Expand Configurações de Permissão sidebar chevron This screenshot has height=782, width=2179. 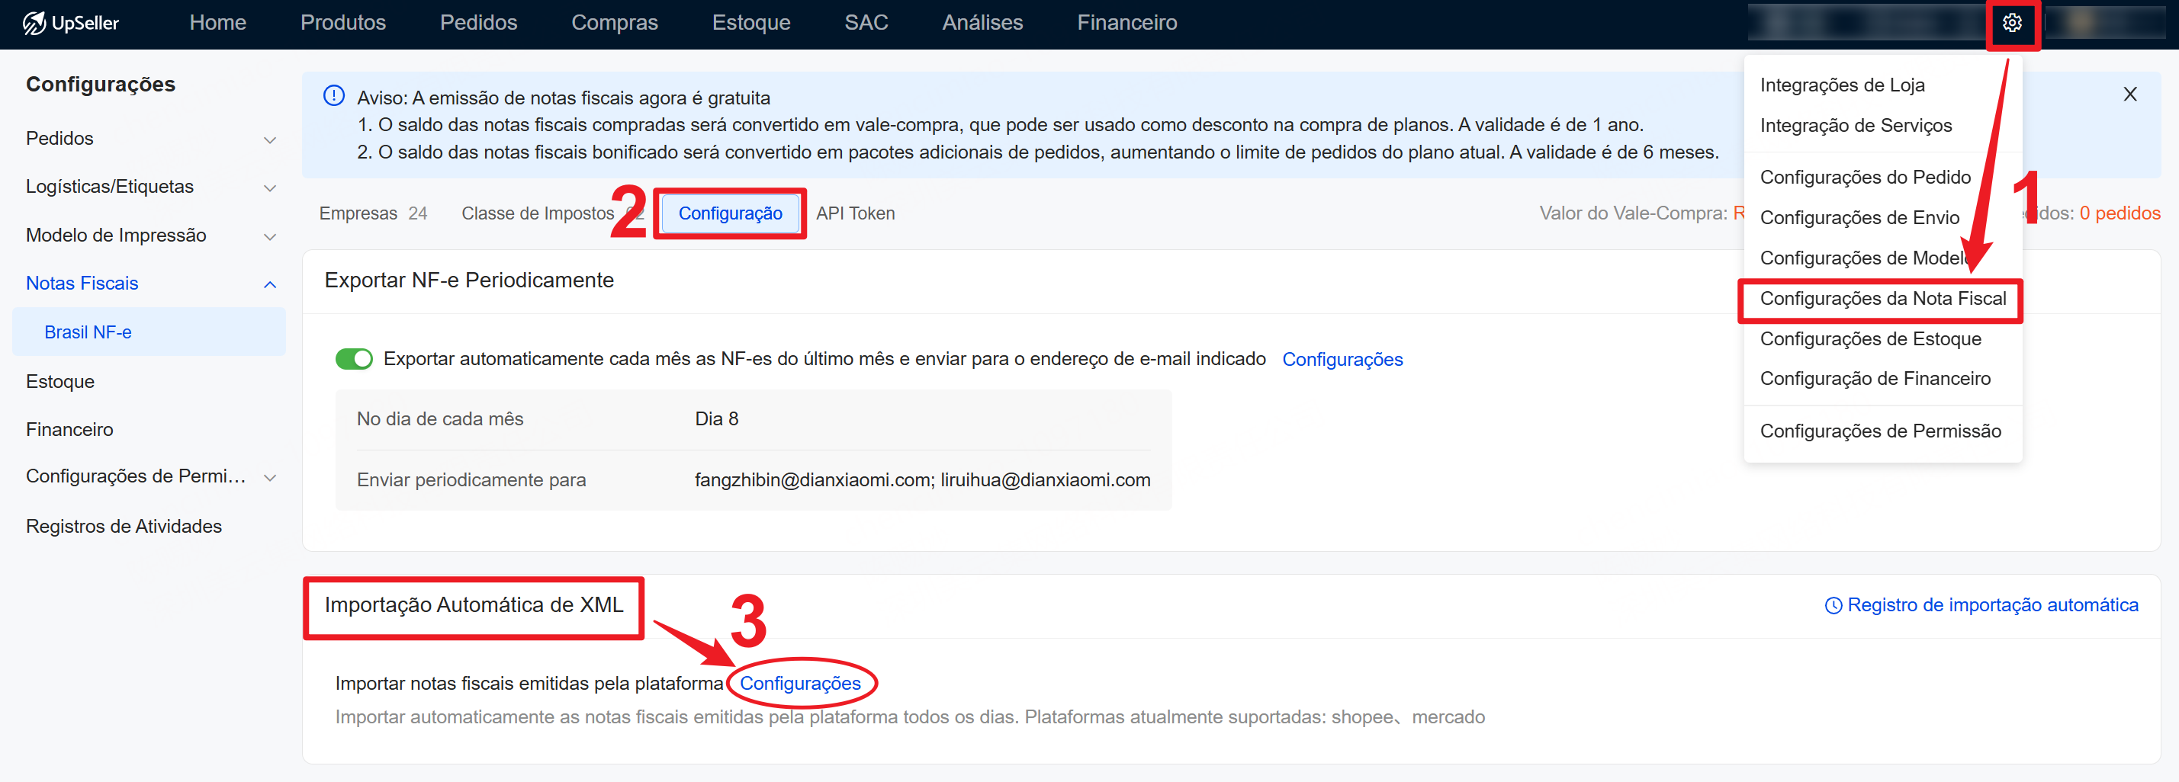tap(270, 478)
